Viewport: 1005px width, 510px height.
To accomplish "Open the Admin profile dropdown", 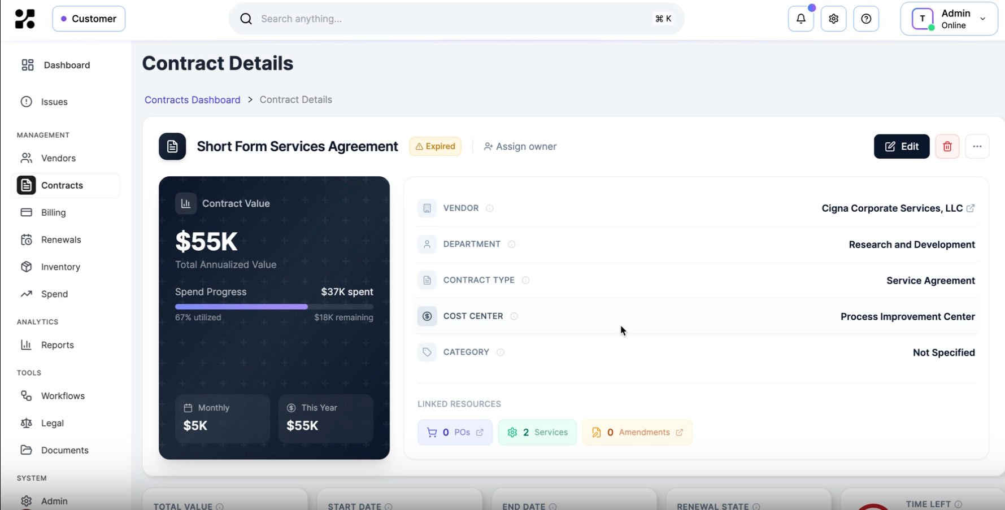I will (x=949, y=19).
